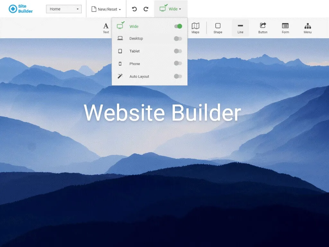
Task: Collapse the Wide view dropdown
Action: (171, 9)
